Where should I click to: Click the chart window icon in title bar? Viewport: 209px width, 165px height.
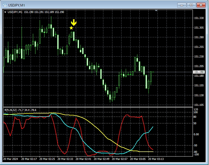click(5, 5)
